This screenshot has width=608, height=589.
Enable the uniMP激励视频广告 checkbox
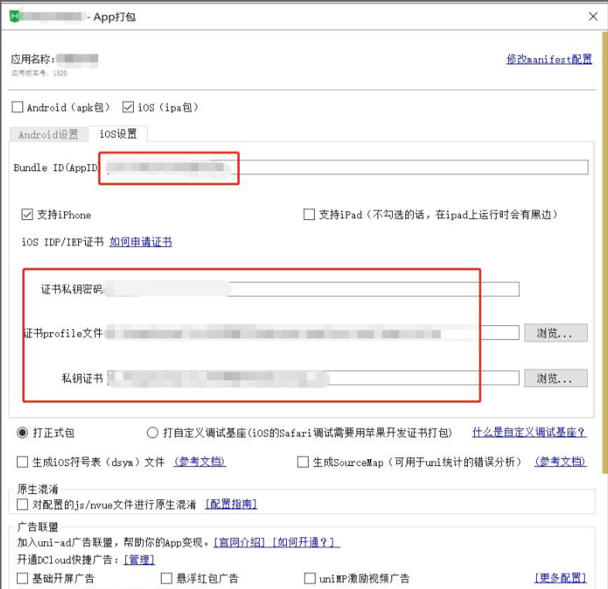(309, 578)
